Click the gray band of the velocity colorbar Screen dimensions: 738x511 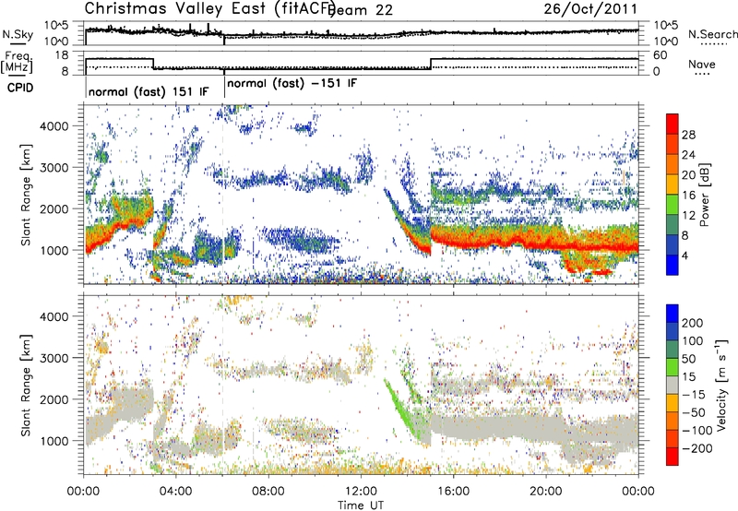click(673, 385)
